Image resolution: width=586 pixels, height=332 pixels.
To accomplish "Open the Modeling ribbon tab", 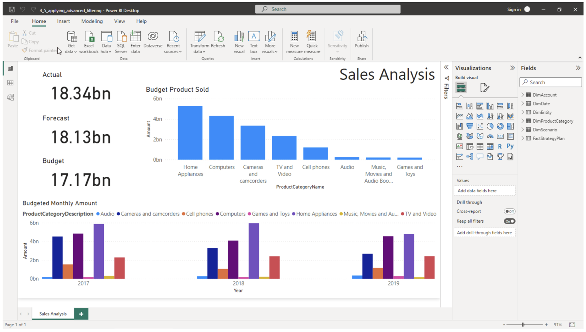I will pos(92,21).
